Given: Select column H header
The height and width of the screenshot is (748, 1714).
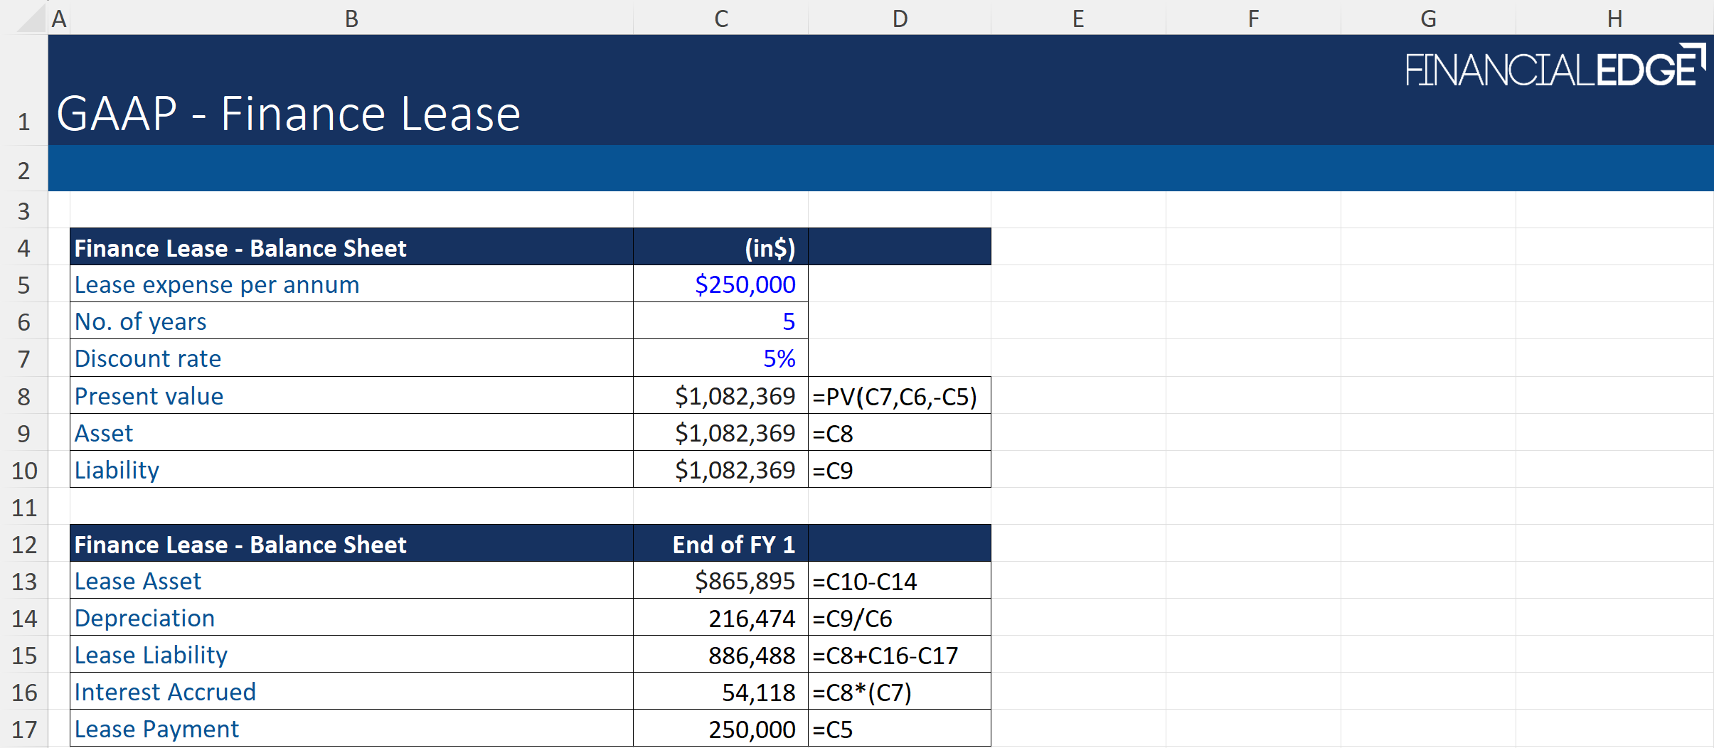Looking at the screenshot, I should pos(1614,18).
